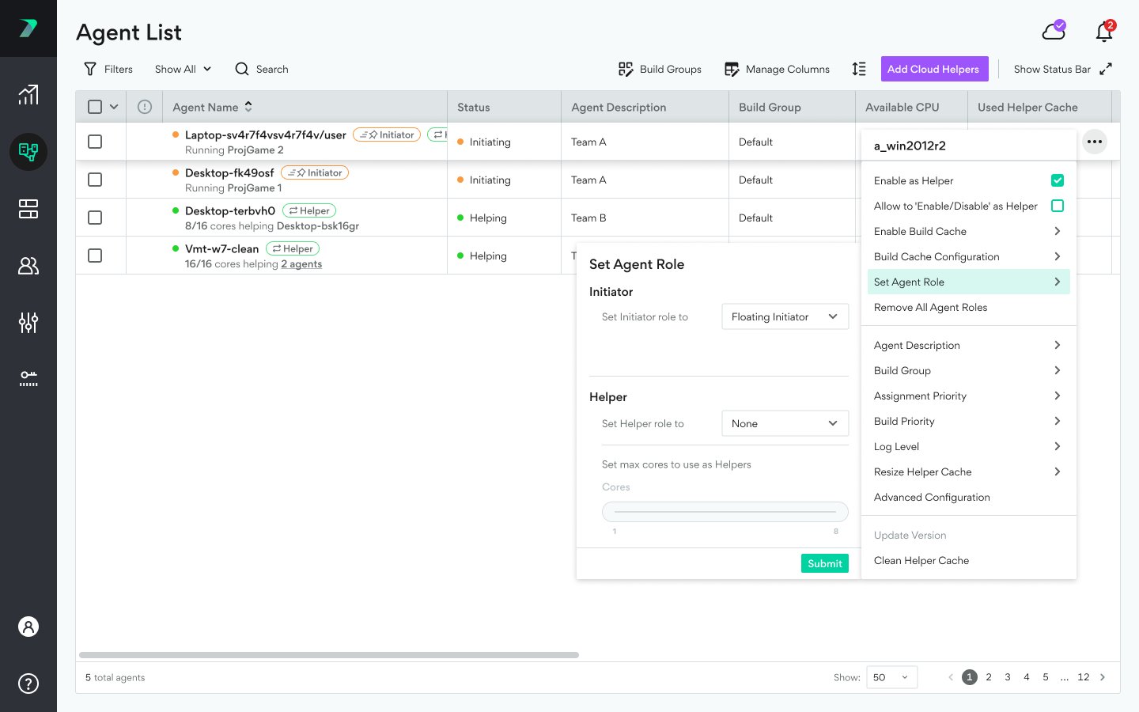The image size is (1139, 712).
Task: Select the Vmt-w7-clean row checkbox
Action: pos(95,256)
